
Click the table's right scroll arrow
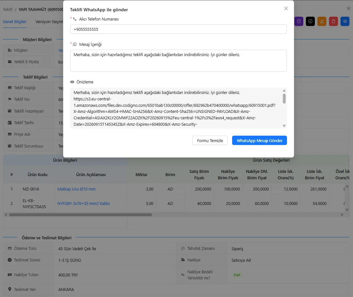pos(342,215)
